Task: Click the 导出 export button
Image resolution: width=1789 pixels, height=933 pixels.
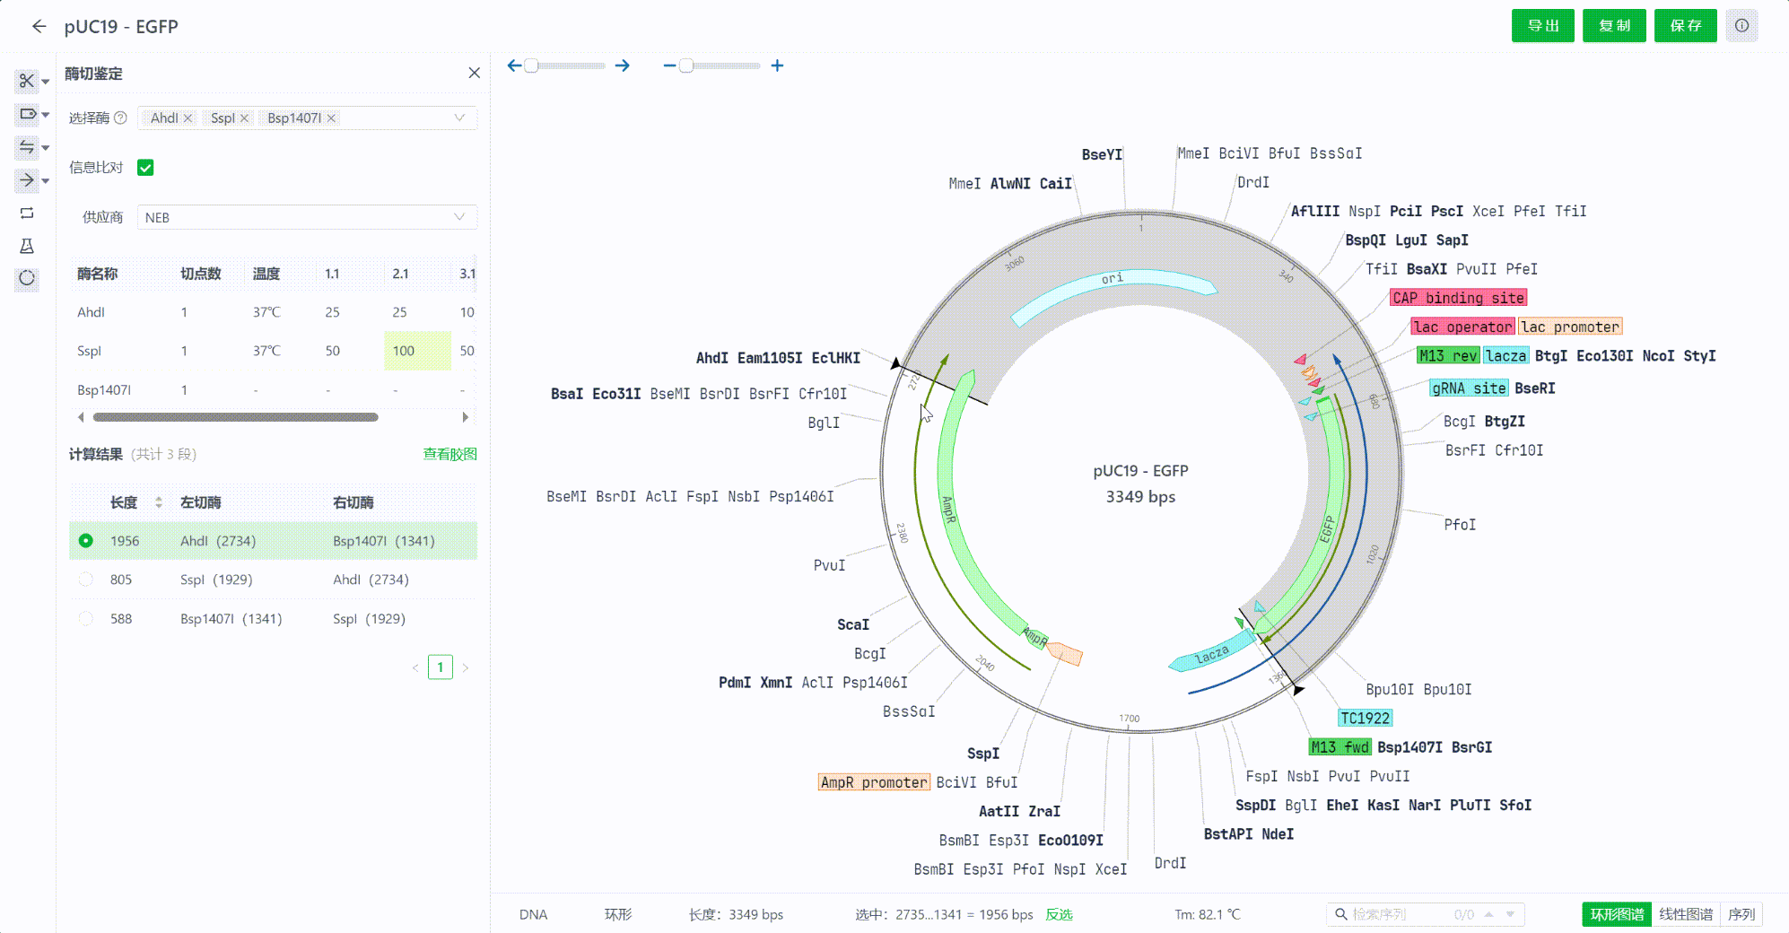Action: pos(1543,26)
